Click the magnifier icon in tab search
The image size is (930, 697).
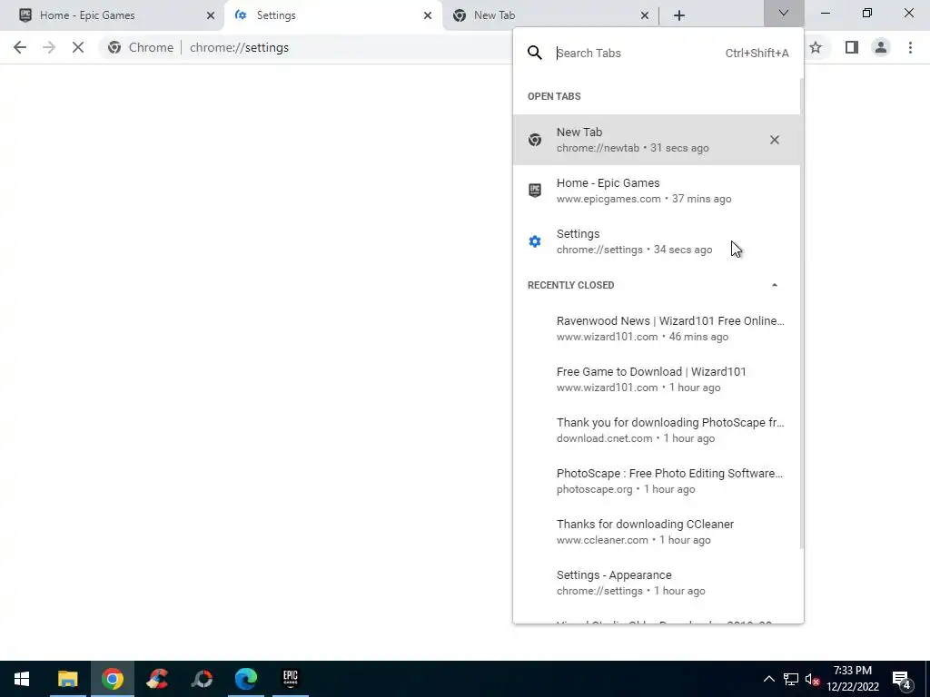(534, 53)
